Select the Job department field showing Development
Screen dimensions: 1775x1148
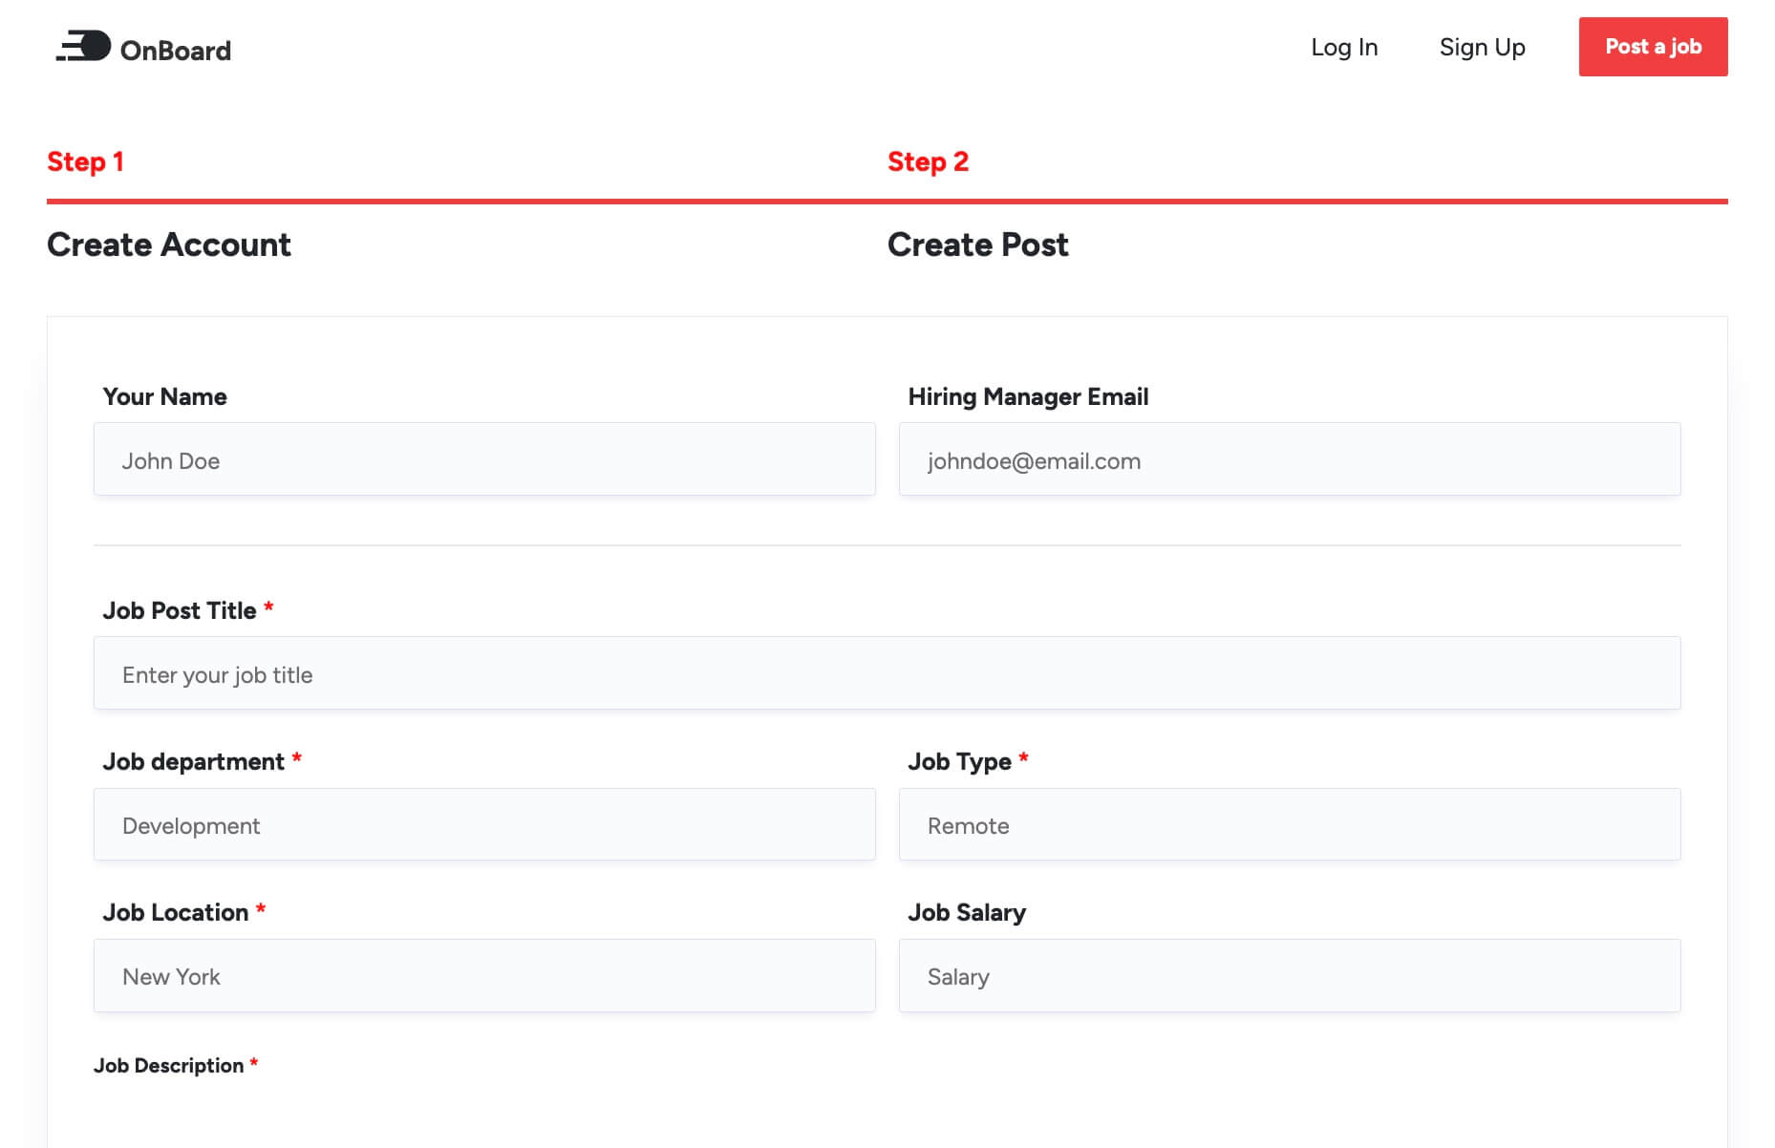(x=484, y=824)
